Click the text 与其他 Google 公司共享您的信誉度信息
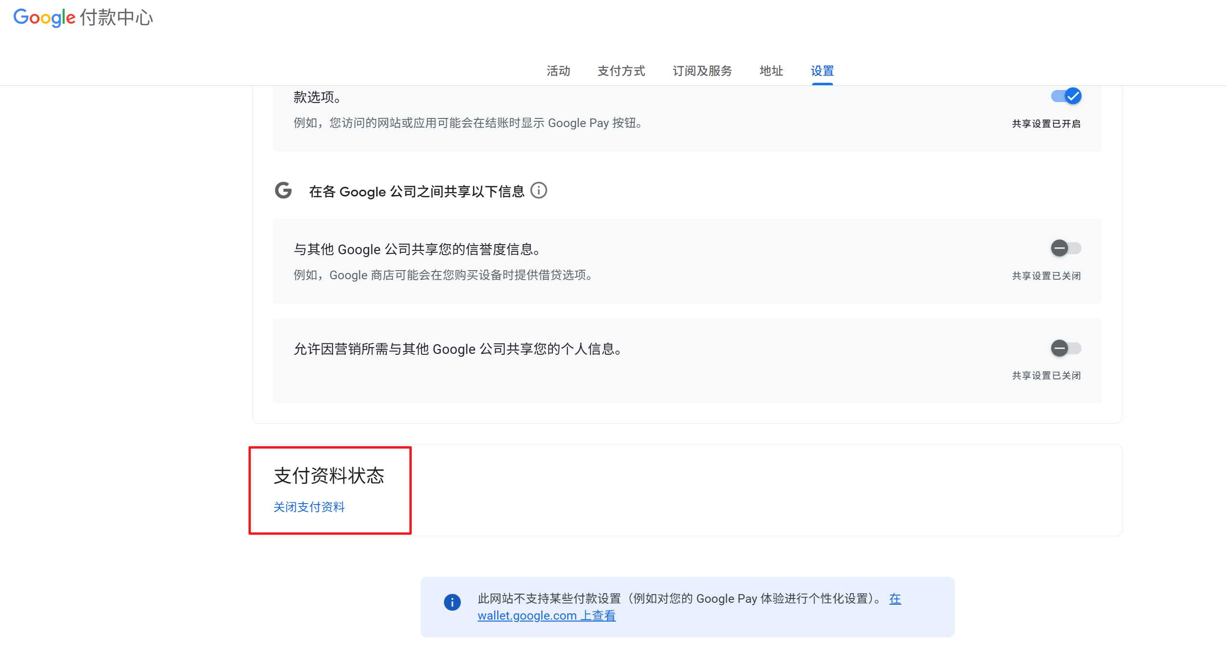This screenshot has height=649, width=1227. click(417, 249)
